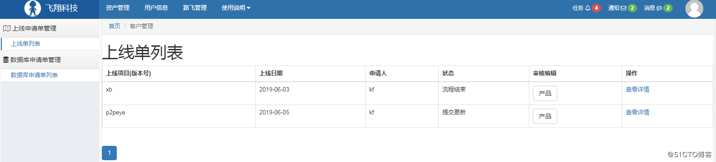The image size is (716, 162).
Task: Click the database icon beside 数据库申请单管理
Action: [6, 60]
